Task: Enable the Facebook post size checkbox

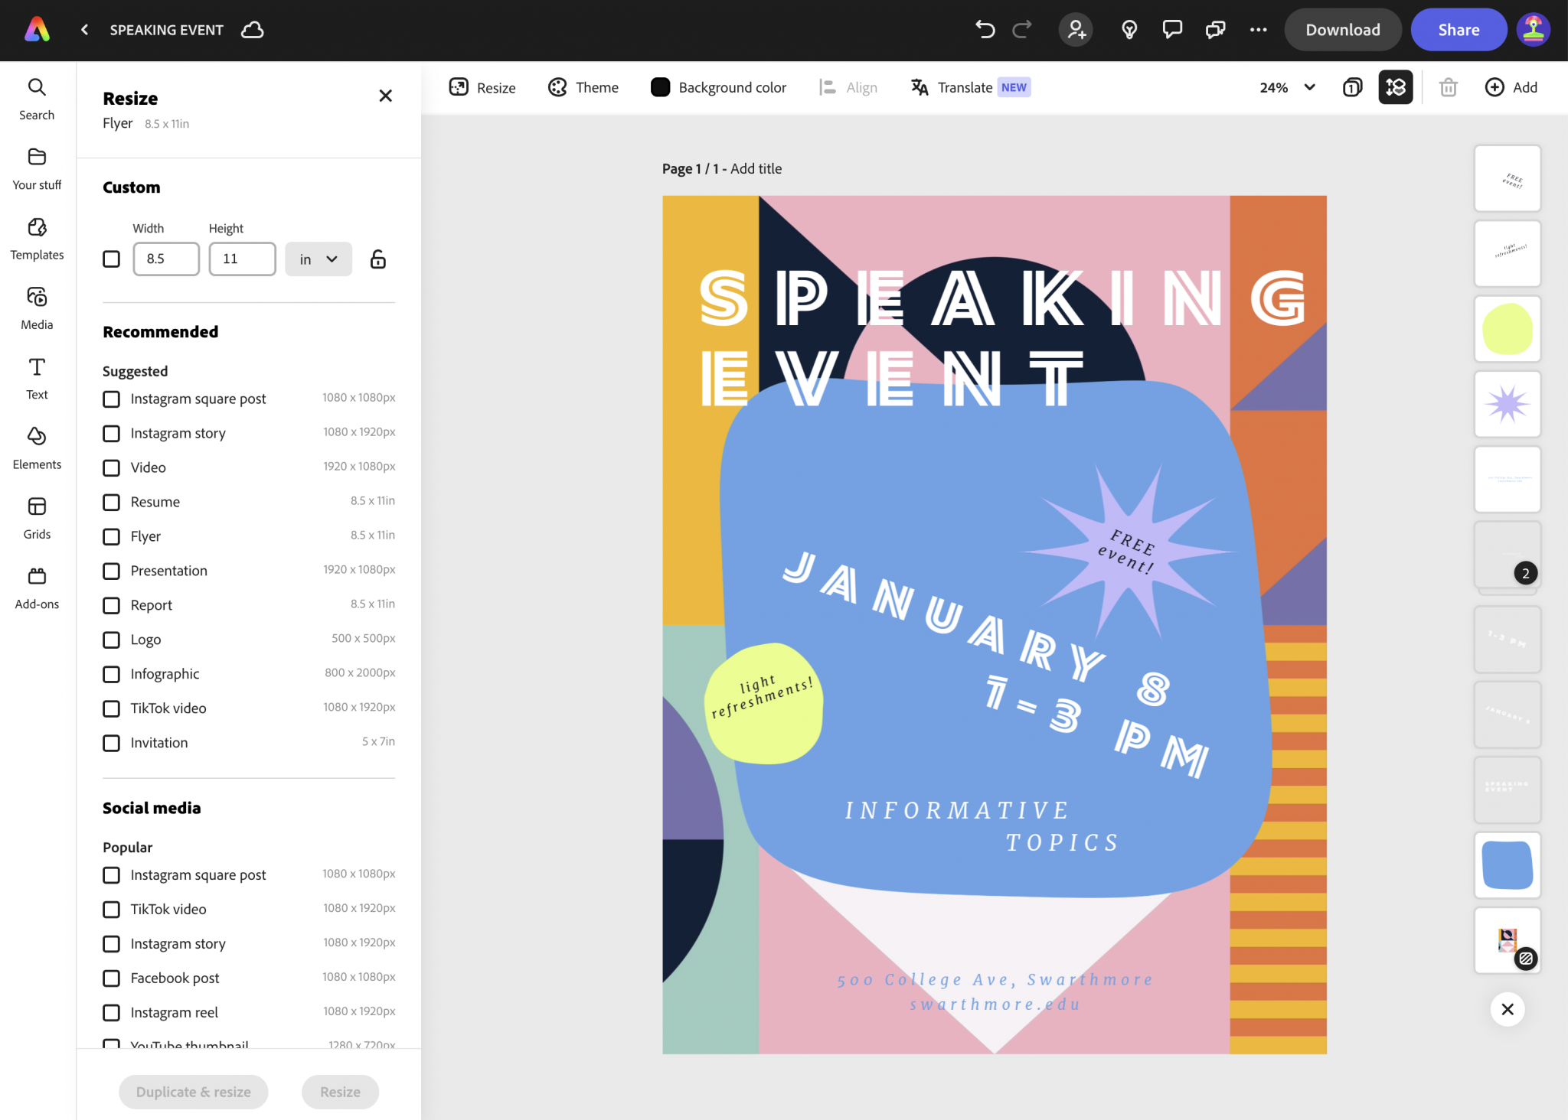Action: coord(112,978)
